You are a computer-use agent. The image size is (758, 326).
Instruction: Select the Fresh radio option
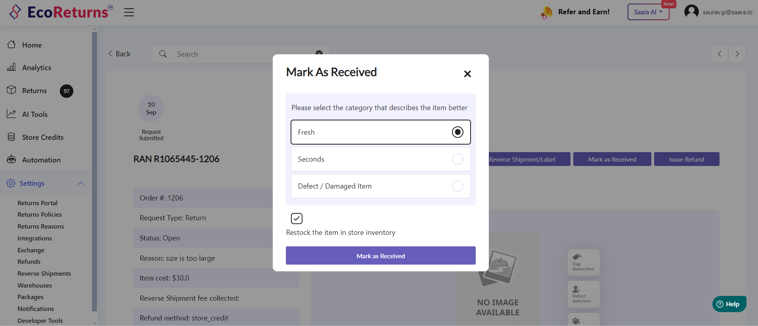point(457,132)
